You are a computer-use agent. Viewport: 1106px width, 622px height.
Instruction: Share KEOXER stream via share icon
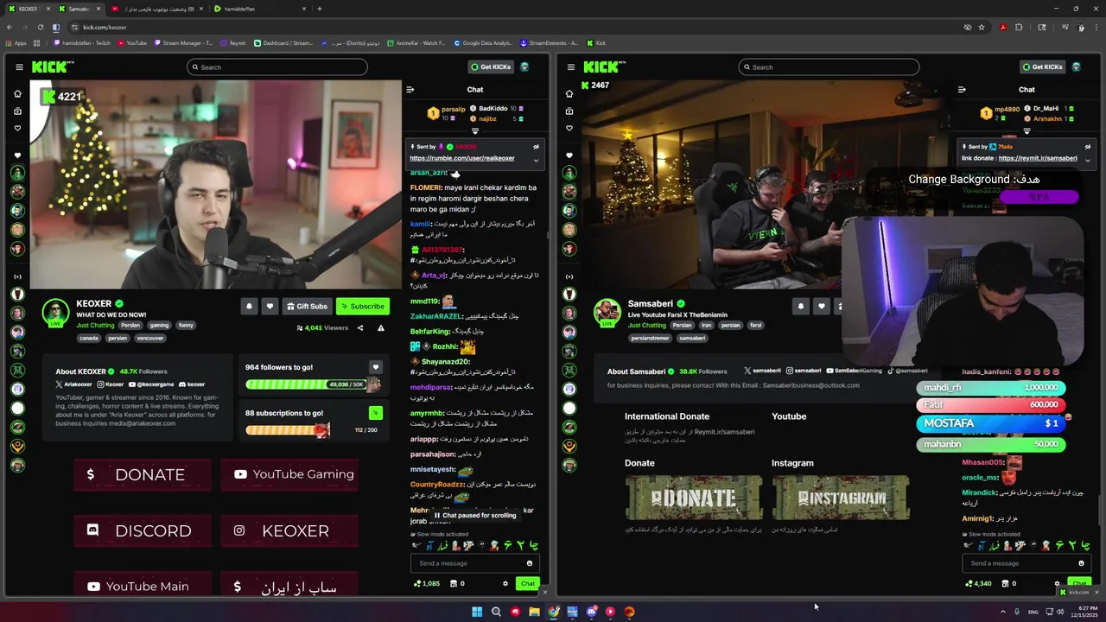(x=361, y=328)
